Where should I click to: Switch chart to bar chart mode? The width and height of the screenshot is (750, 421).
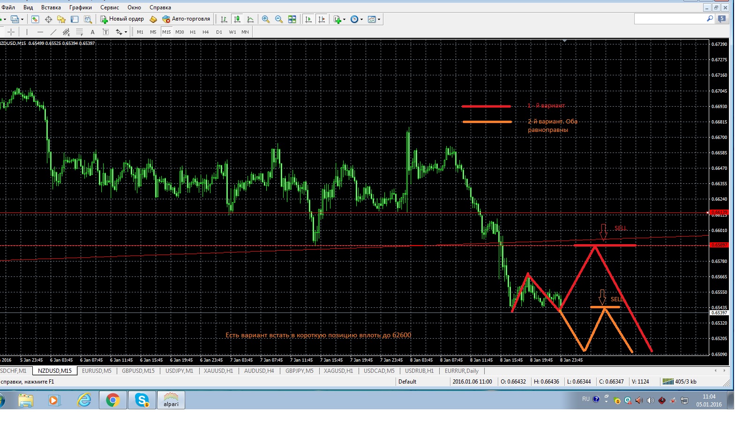[x=224, y=19]
